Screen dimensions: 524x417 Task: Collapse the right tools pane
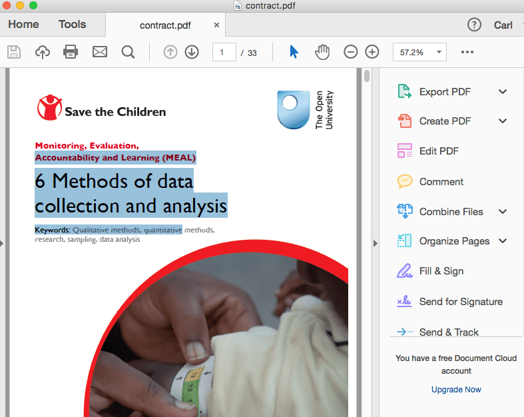tap(376, 243)
